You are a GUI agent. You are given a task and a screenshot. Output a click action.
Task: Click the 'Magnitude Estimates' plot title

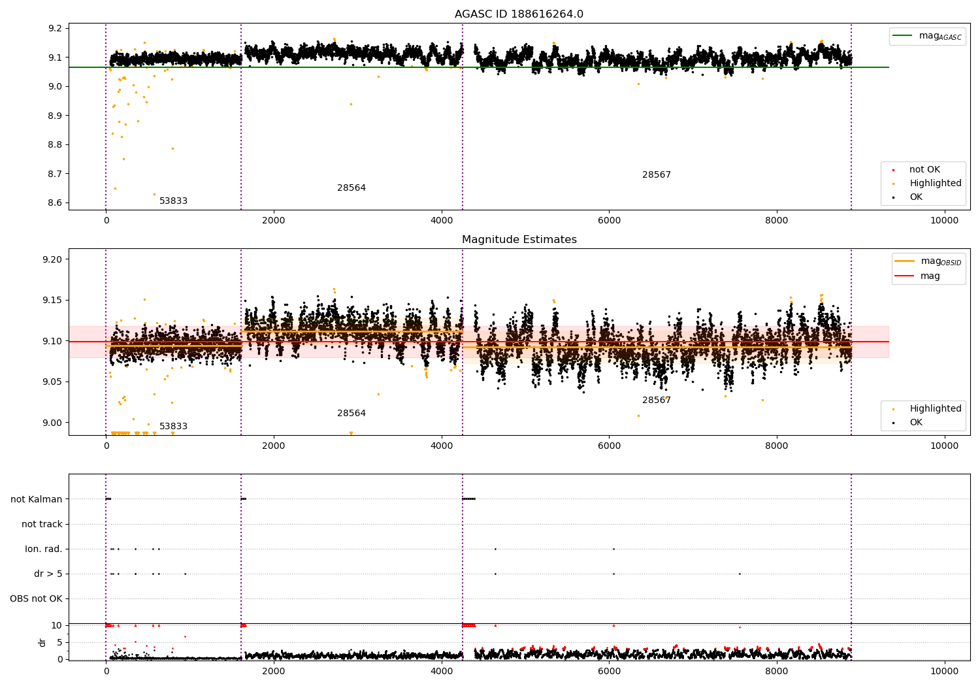519,240
